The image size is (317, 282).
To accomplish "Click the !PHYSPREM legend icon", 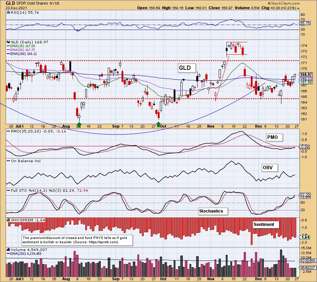I will pos(8,220).
